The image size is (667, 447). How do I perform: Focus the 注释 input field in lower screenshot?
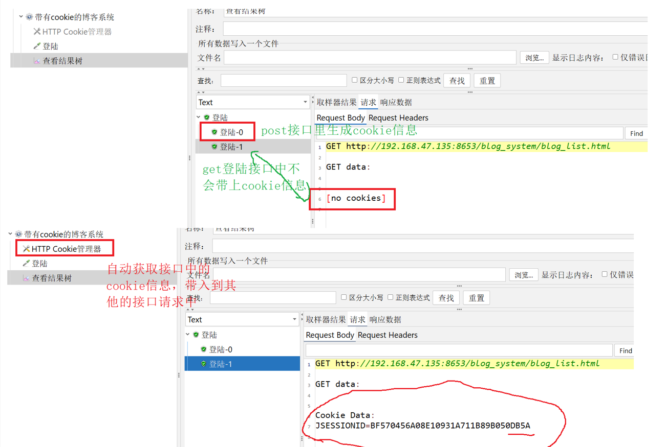click(x=423, y=246)
